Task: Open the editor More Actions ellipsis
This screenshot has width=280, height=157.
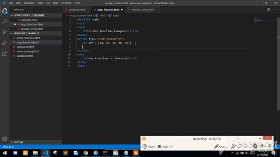Action: (x=275, y=10)
